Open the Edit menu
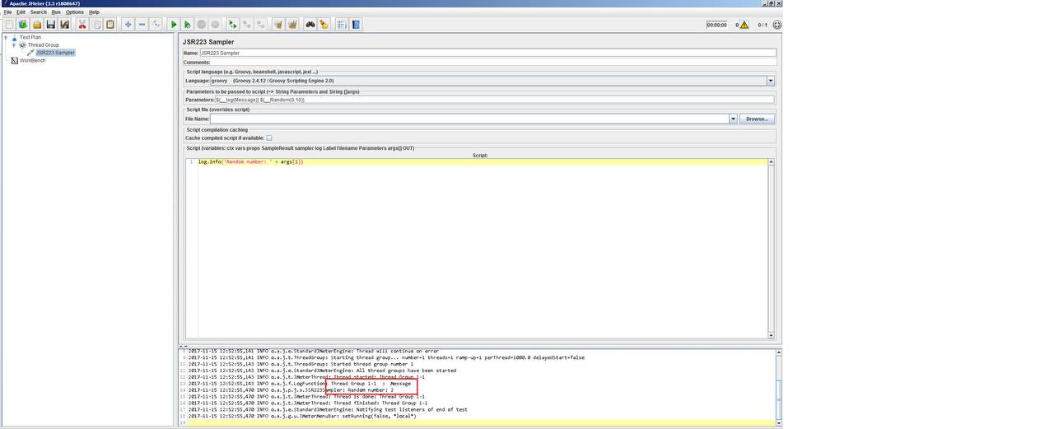The image size is (1054, 429). (x=21, y=12)
